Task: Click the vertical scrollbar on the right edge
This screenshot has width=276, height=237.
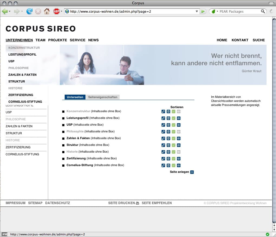Action: tap(274, 120)
